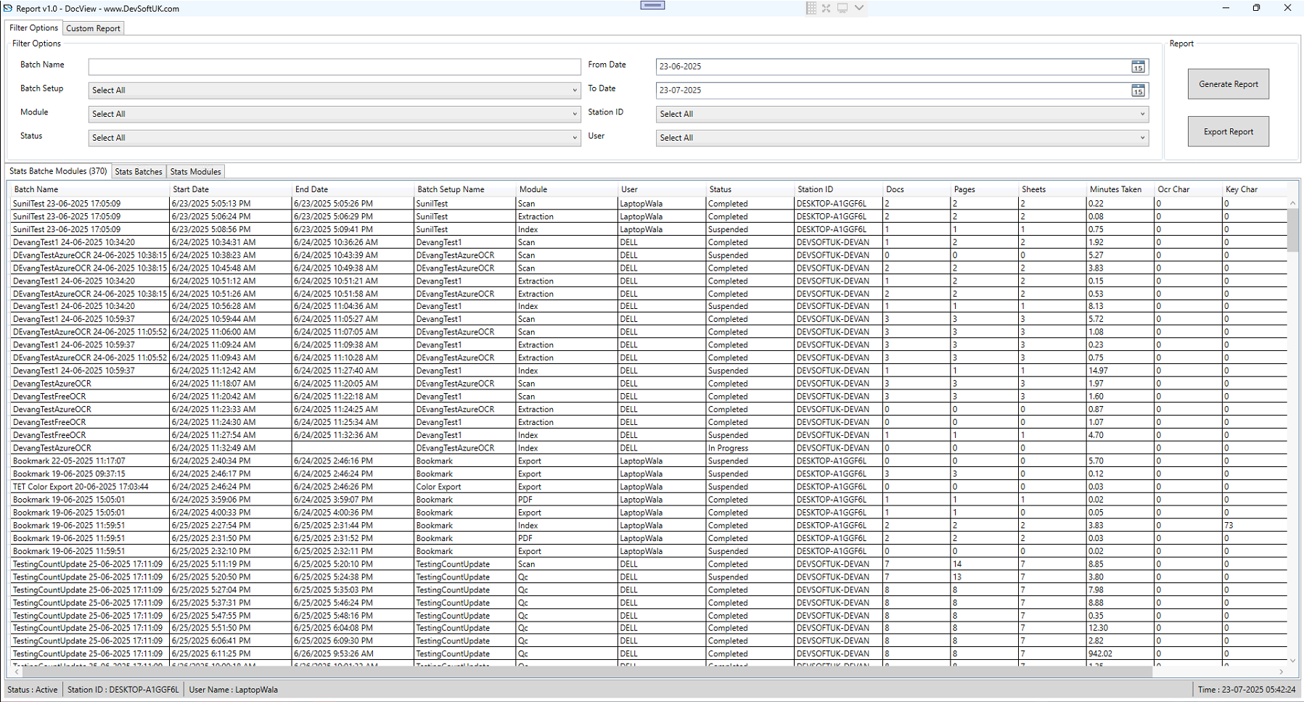Click the monitor display icon in title bar
Image resolution: width=1304 pixels, height=702 pixels.
(842, 8)
